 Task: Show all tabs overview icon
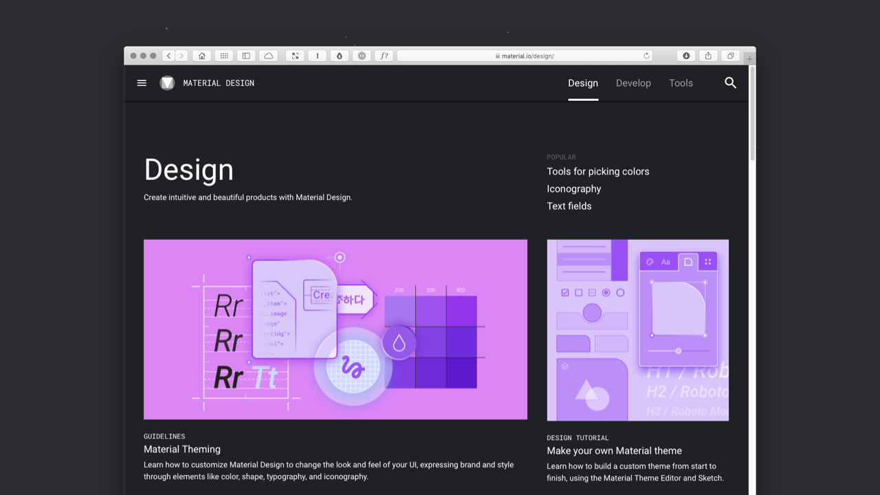tap(731, 56)
